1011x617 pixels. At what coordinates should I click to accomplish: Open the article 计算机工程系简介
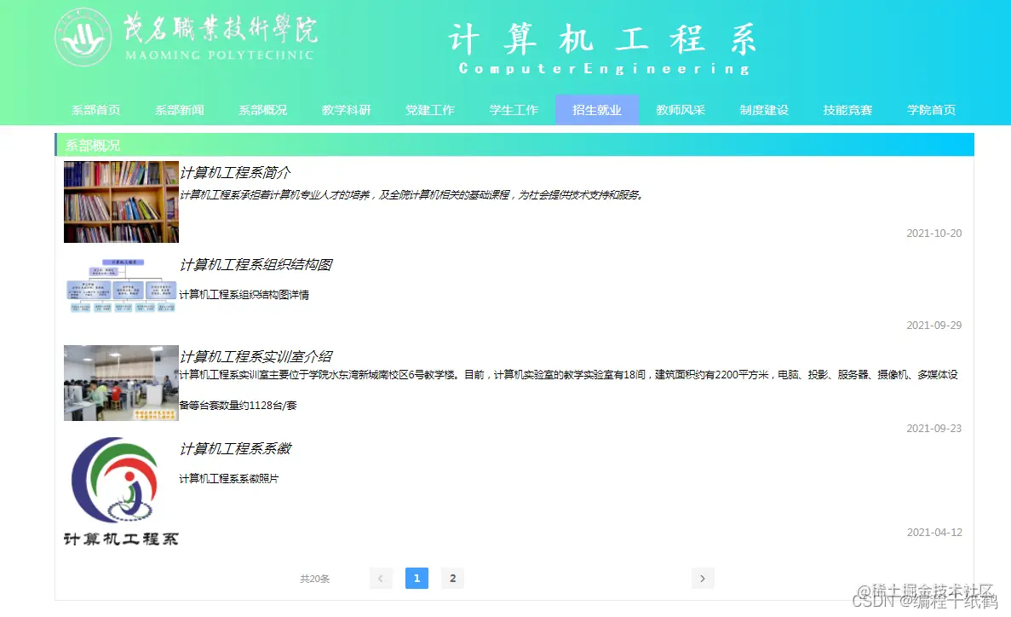tap(235, 172)
